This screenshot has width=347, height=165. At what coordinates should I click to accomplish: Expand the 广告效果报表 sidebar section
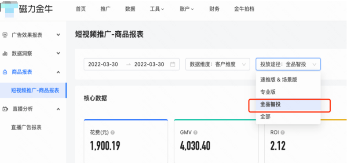point(58,35)
